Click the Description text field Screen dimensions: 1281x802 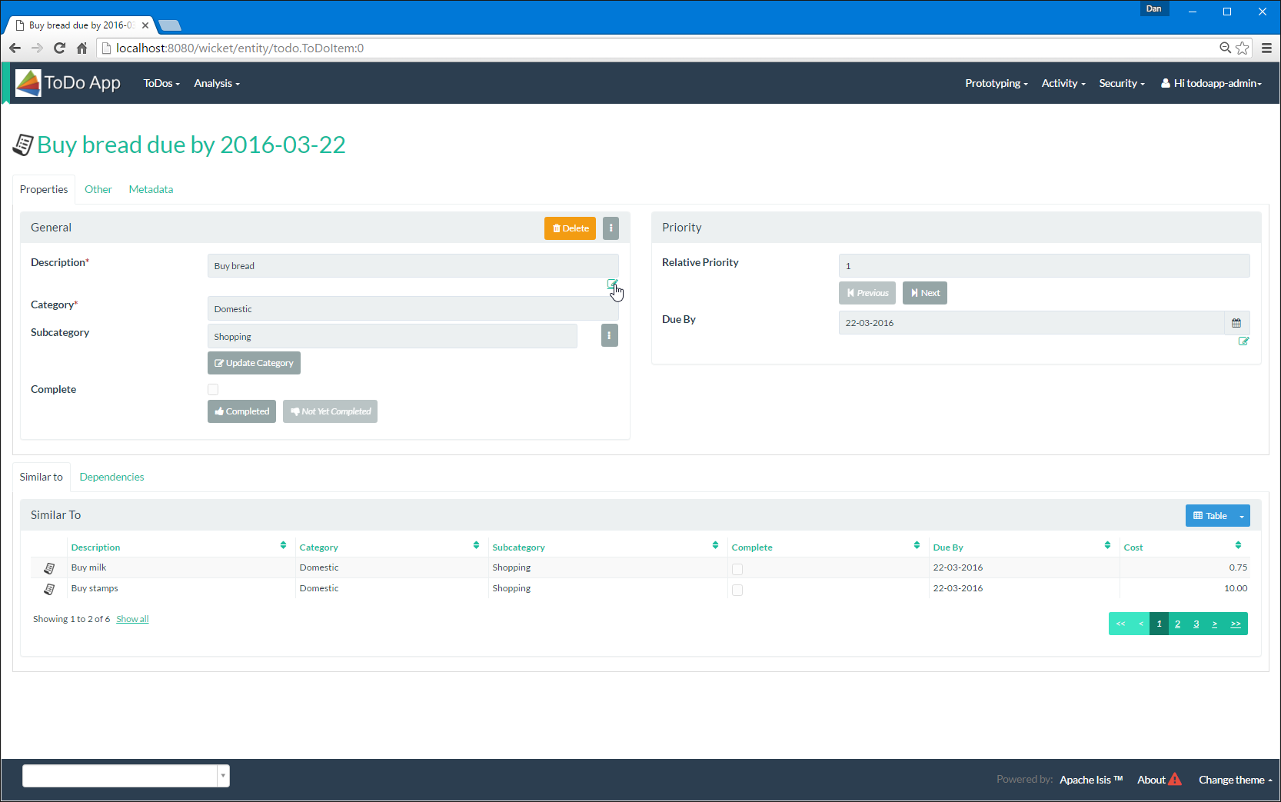click(x=412, y=266)
